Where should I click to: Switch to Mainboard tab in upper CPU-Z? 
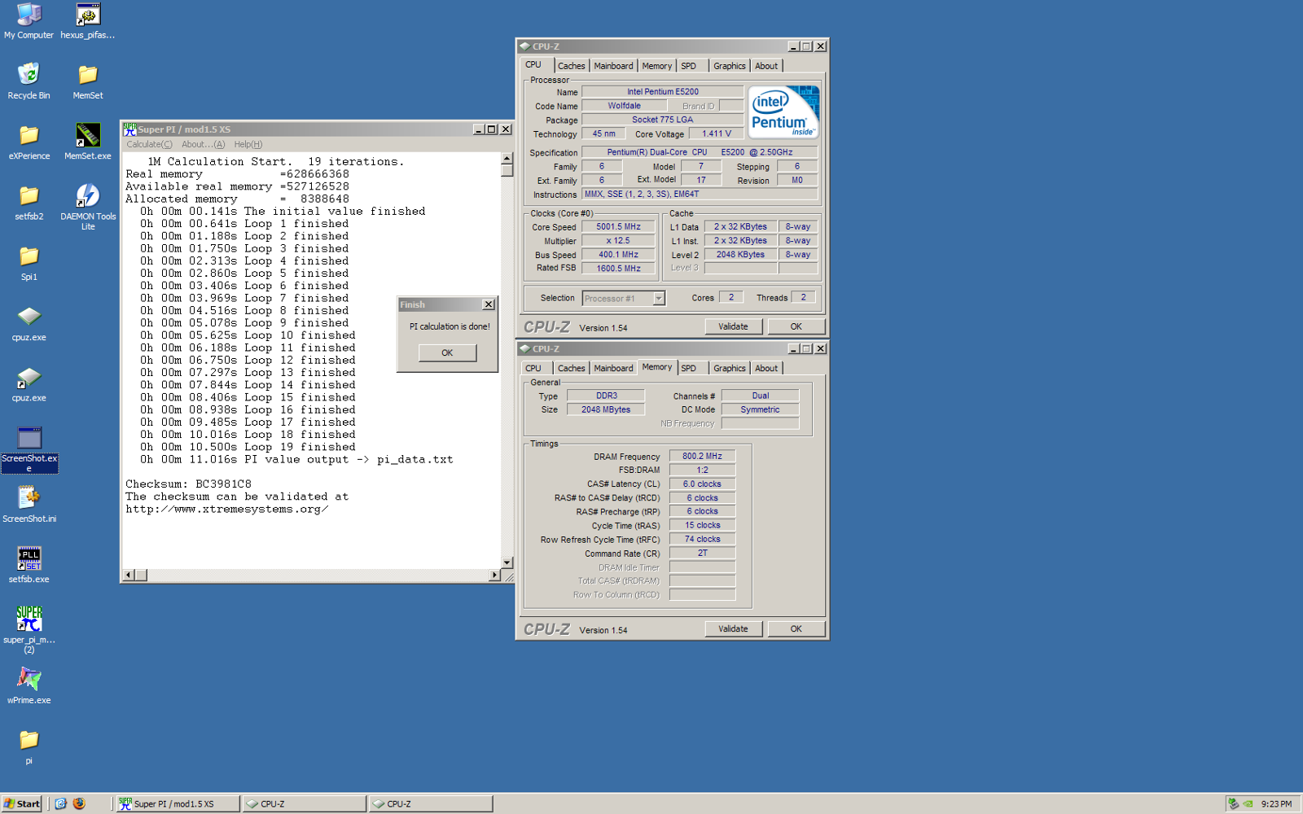click(x=613, y=66)
